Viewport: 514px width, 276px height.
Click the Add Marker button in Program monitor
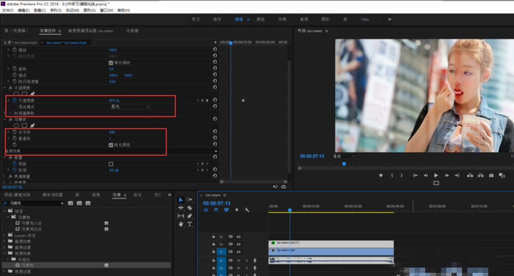tap(381, 175)
